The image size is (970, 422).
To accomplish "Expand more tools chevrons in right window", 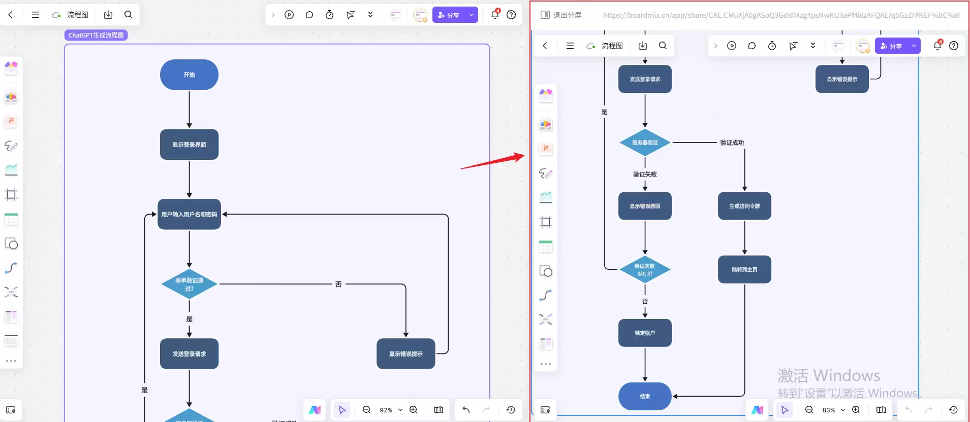I will point(813,46).
